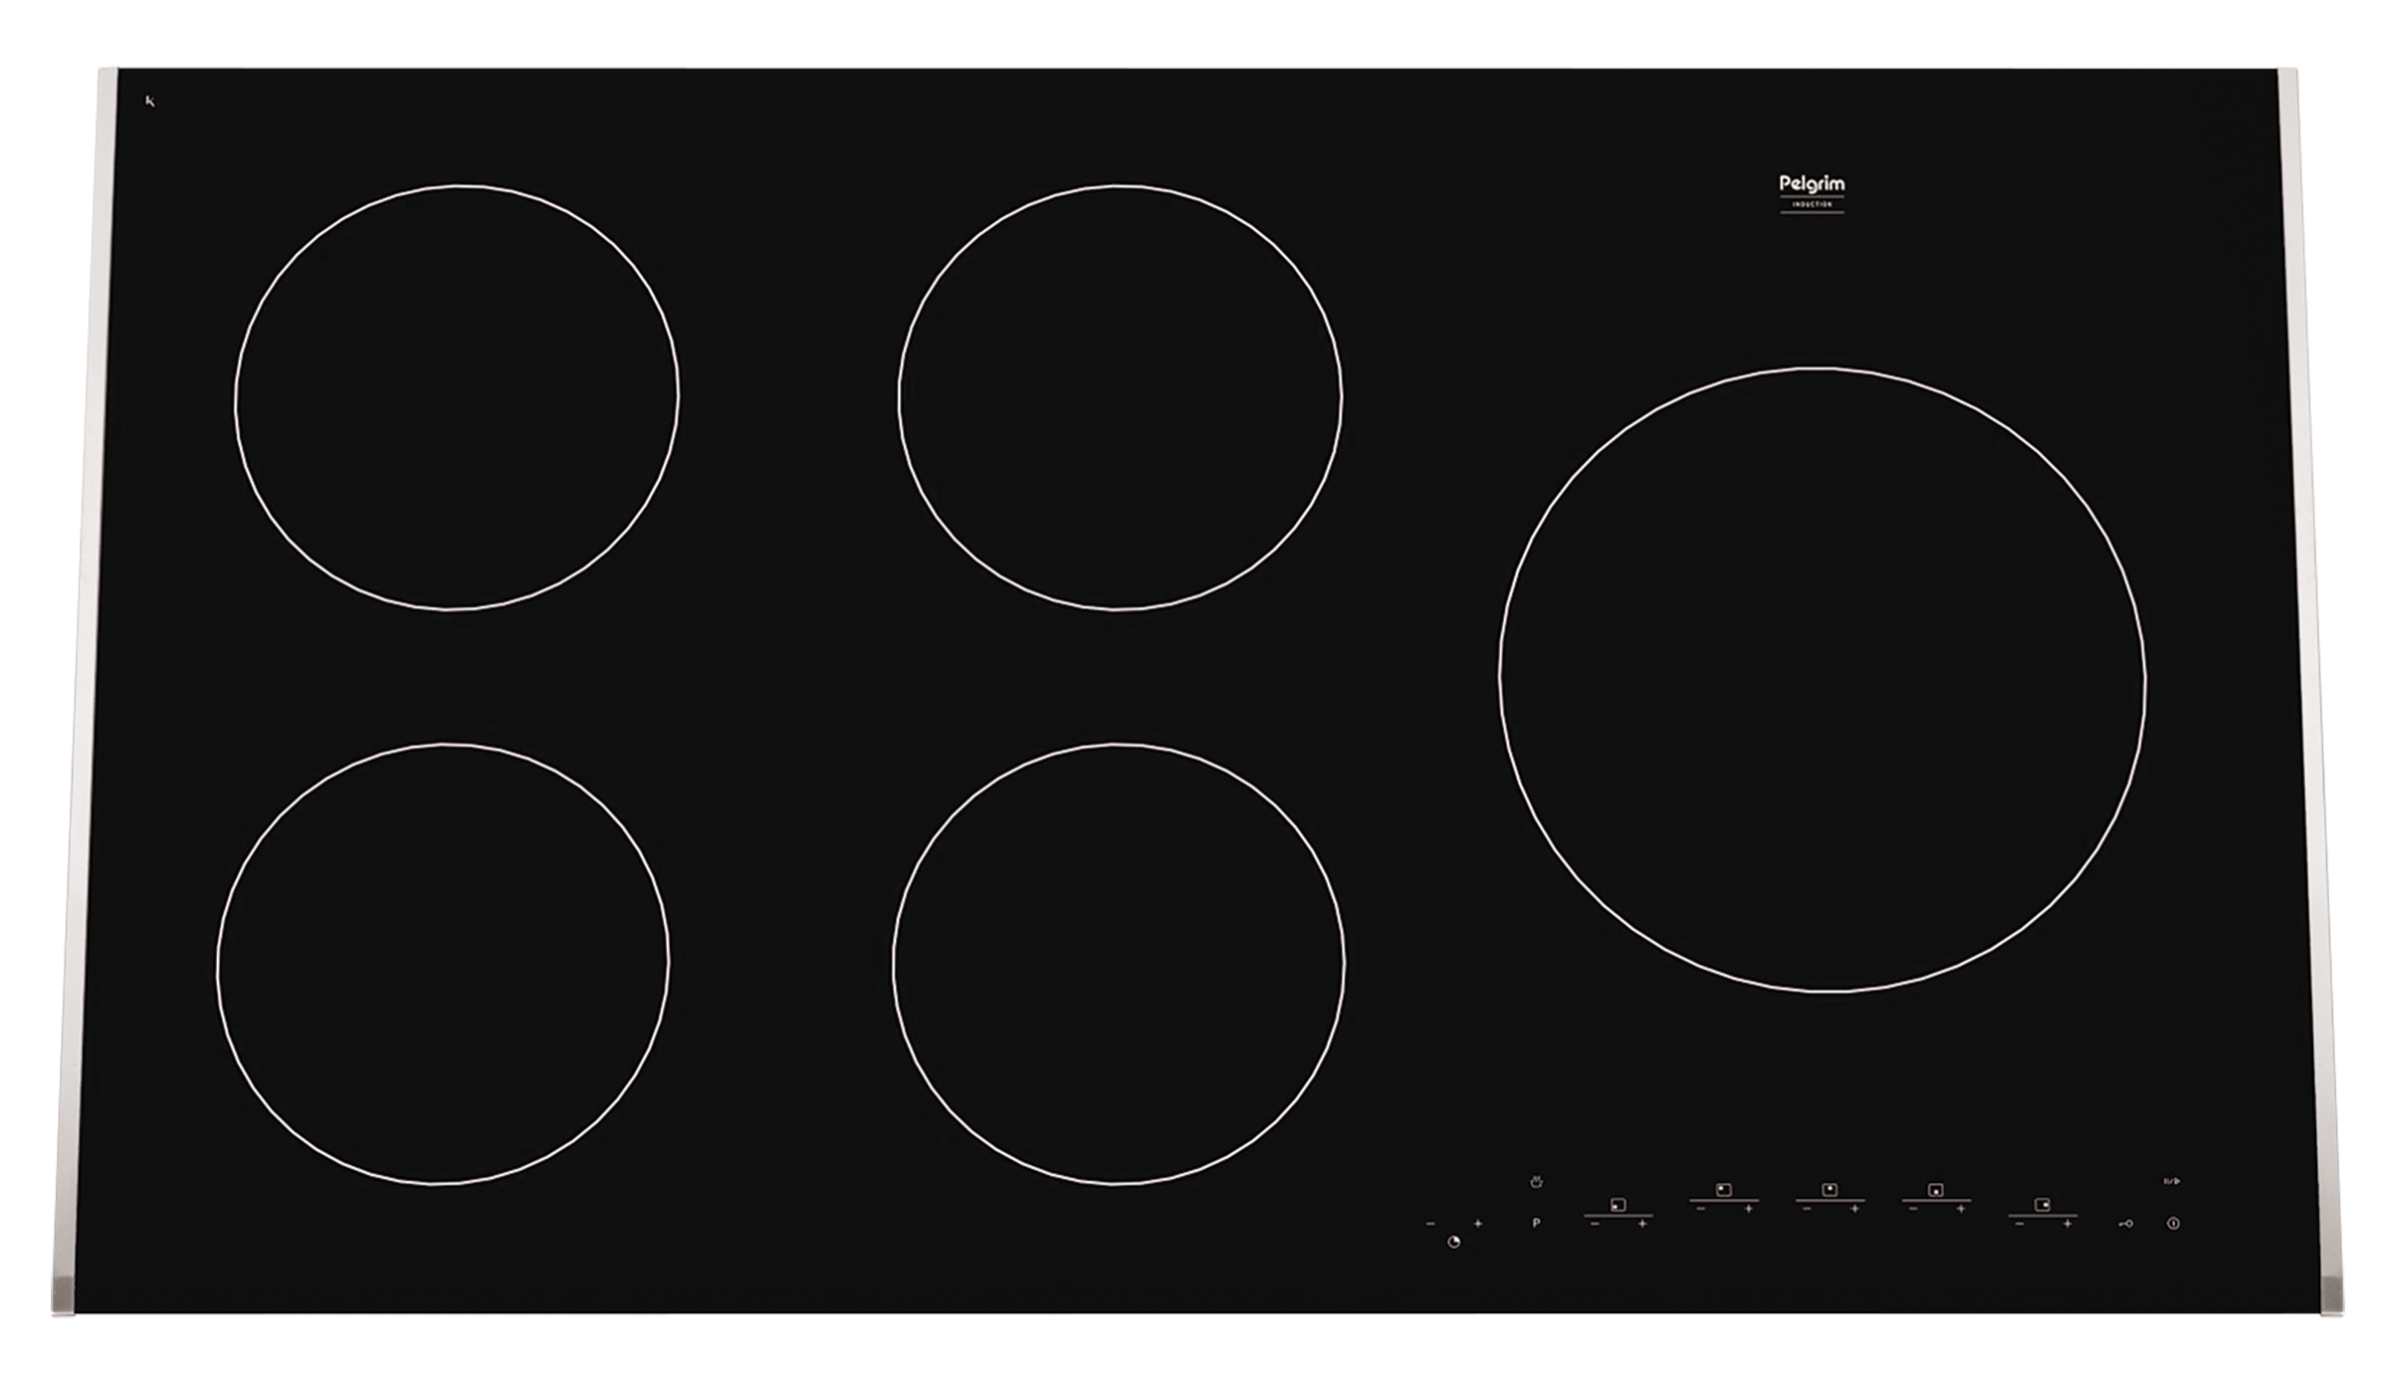The image size is (2389, 1381).
Task: Decrease rear-left zone heat level
Action: pyautogui.click(x=1700, y=1209)
